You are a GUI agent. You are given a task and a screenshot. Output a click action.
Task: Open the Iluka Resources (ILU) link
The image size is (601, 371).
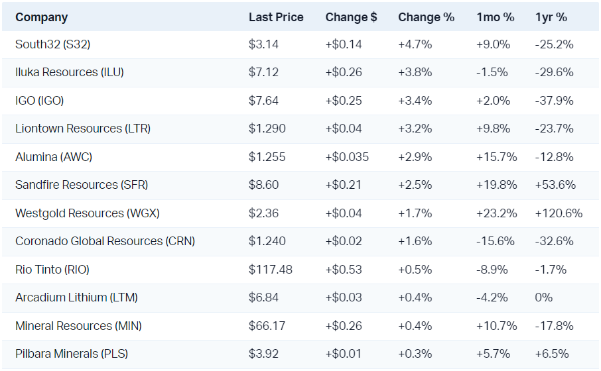(x=70, y=72)
